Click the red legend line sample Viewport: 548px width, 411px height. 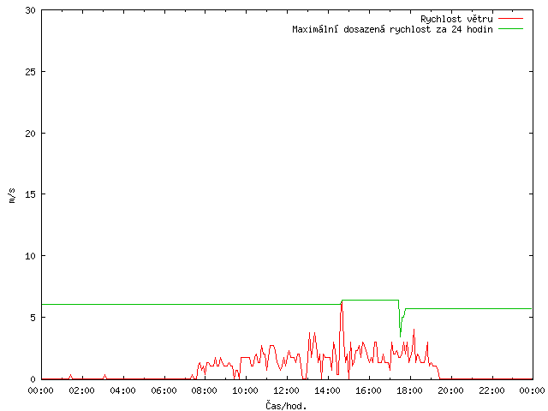[x=510, y=18]
